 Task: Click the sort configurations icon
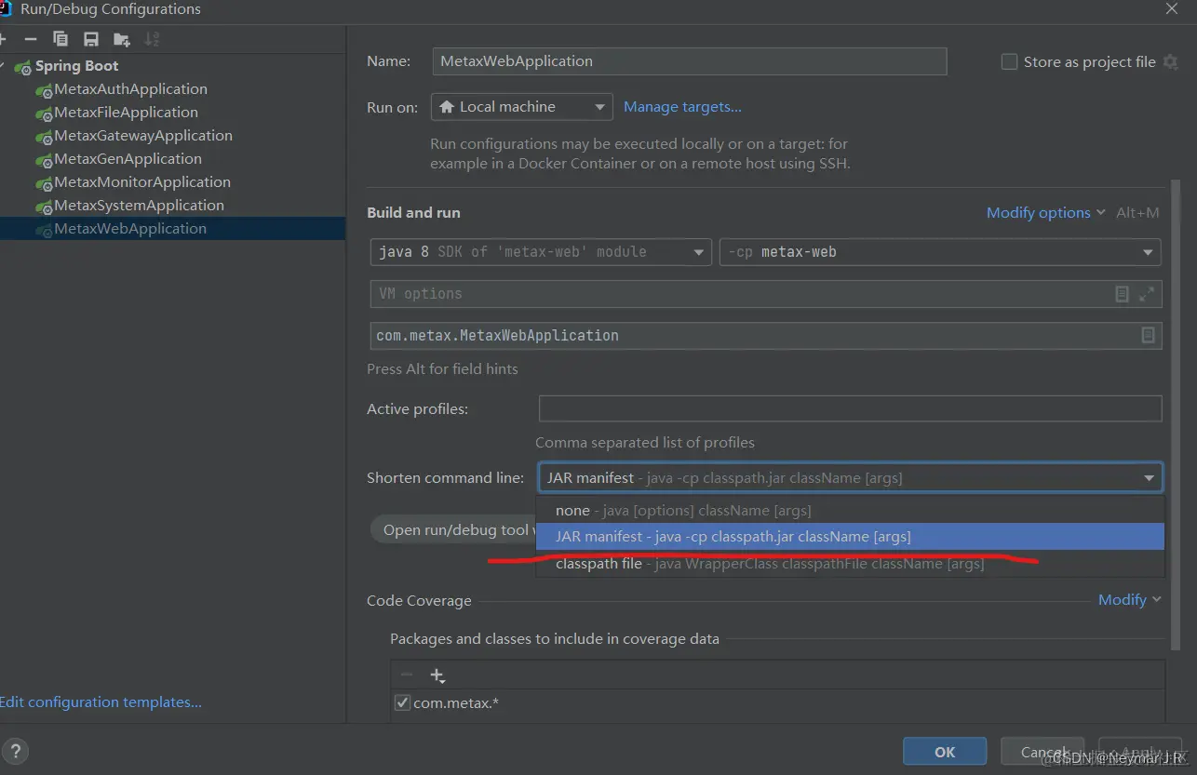[x=152, y=39]
